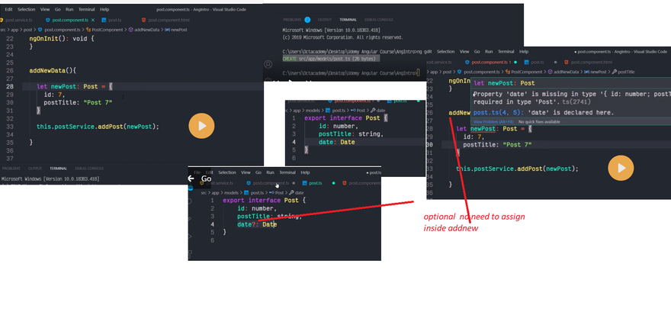Open Help menu in the left editor window
This screenshot has height=312, width=671.
104,9
